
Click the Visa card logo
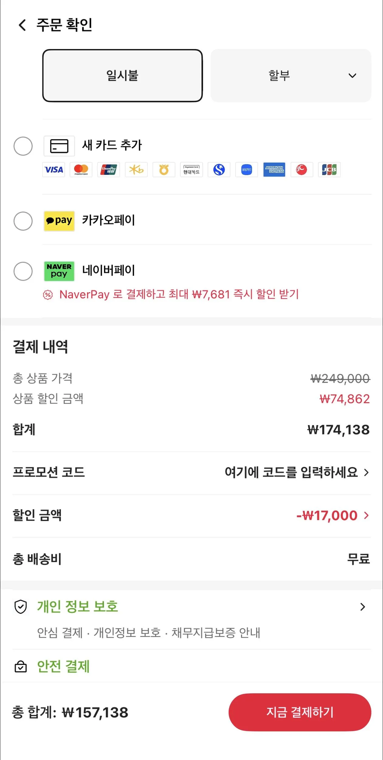(53, 170)
